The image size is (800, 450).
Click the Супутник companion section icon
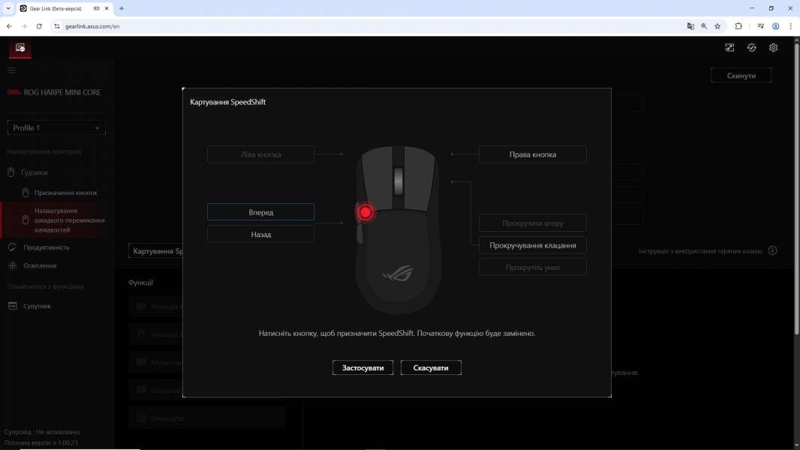click(x=11, y=305)
